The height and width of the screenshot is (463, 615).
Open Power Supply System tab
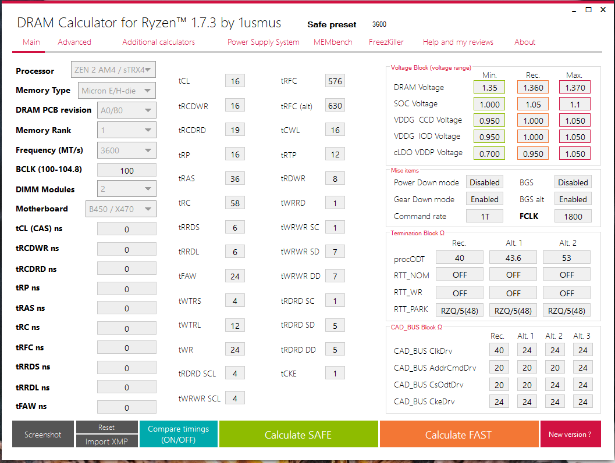click(263, 42)
